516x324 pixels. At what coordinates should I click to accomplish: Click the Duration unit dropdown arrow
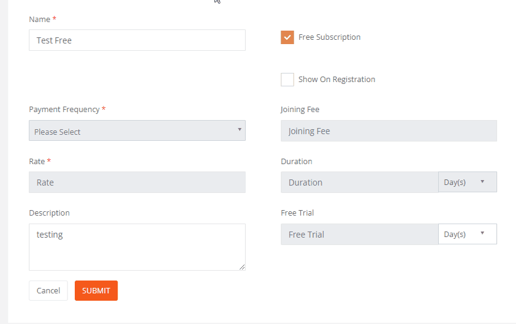click(x=482, y=182)
